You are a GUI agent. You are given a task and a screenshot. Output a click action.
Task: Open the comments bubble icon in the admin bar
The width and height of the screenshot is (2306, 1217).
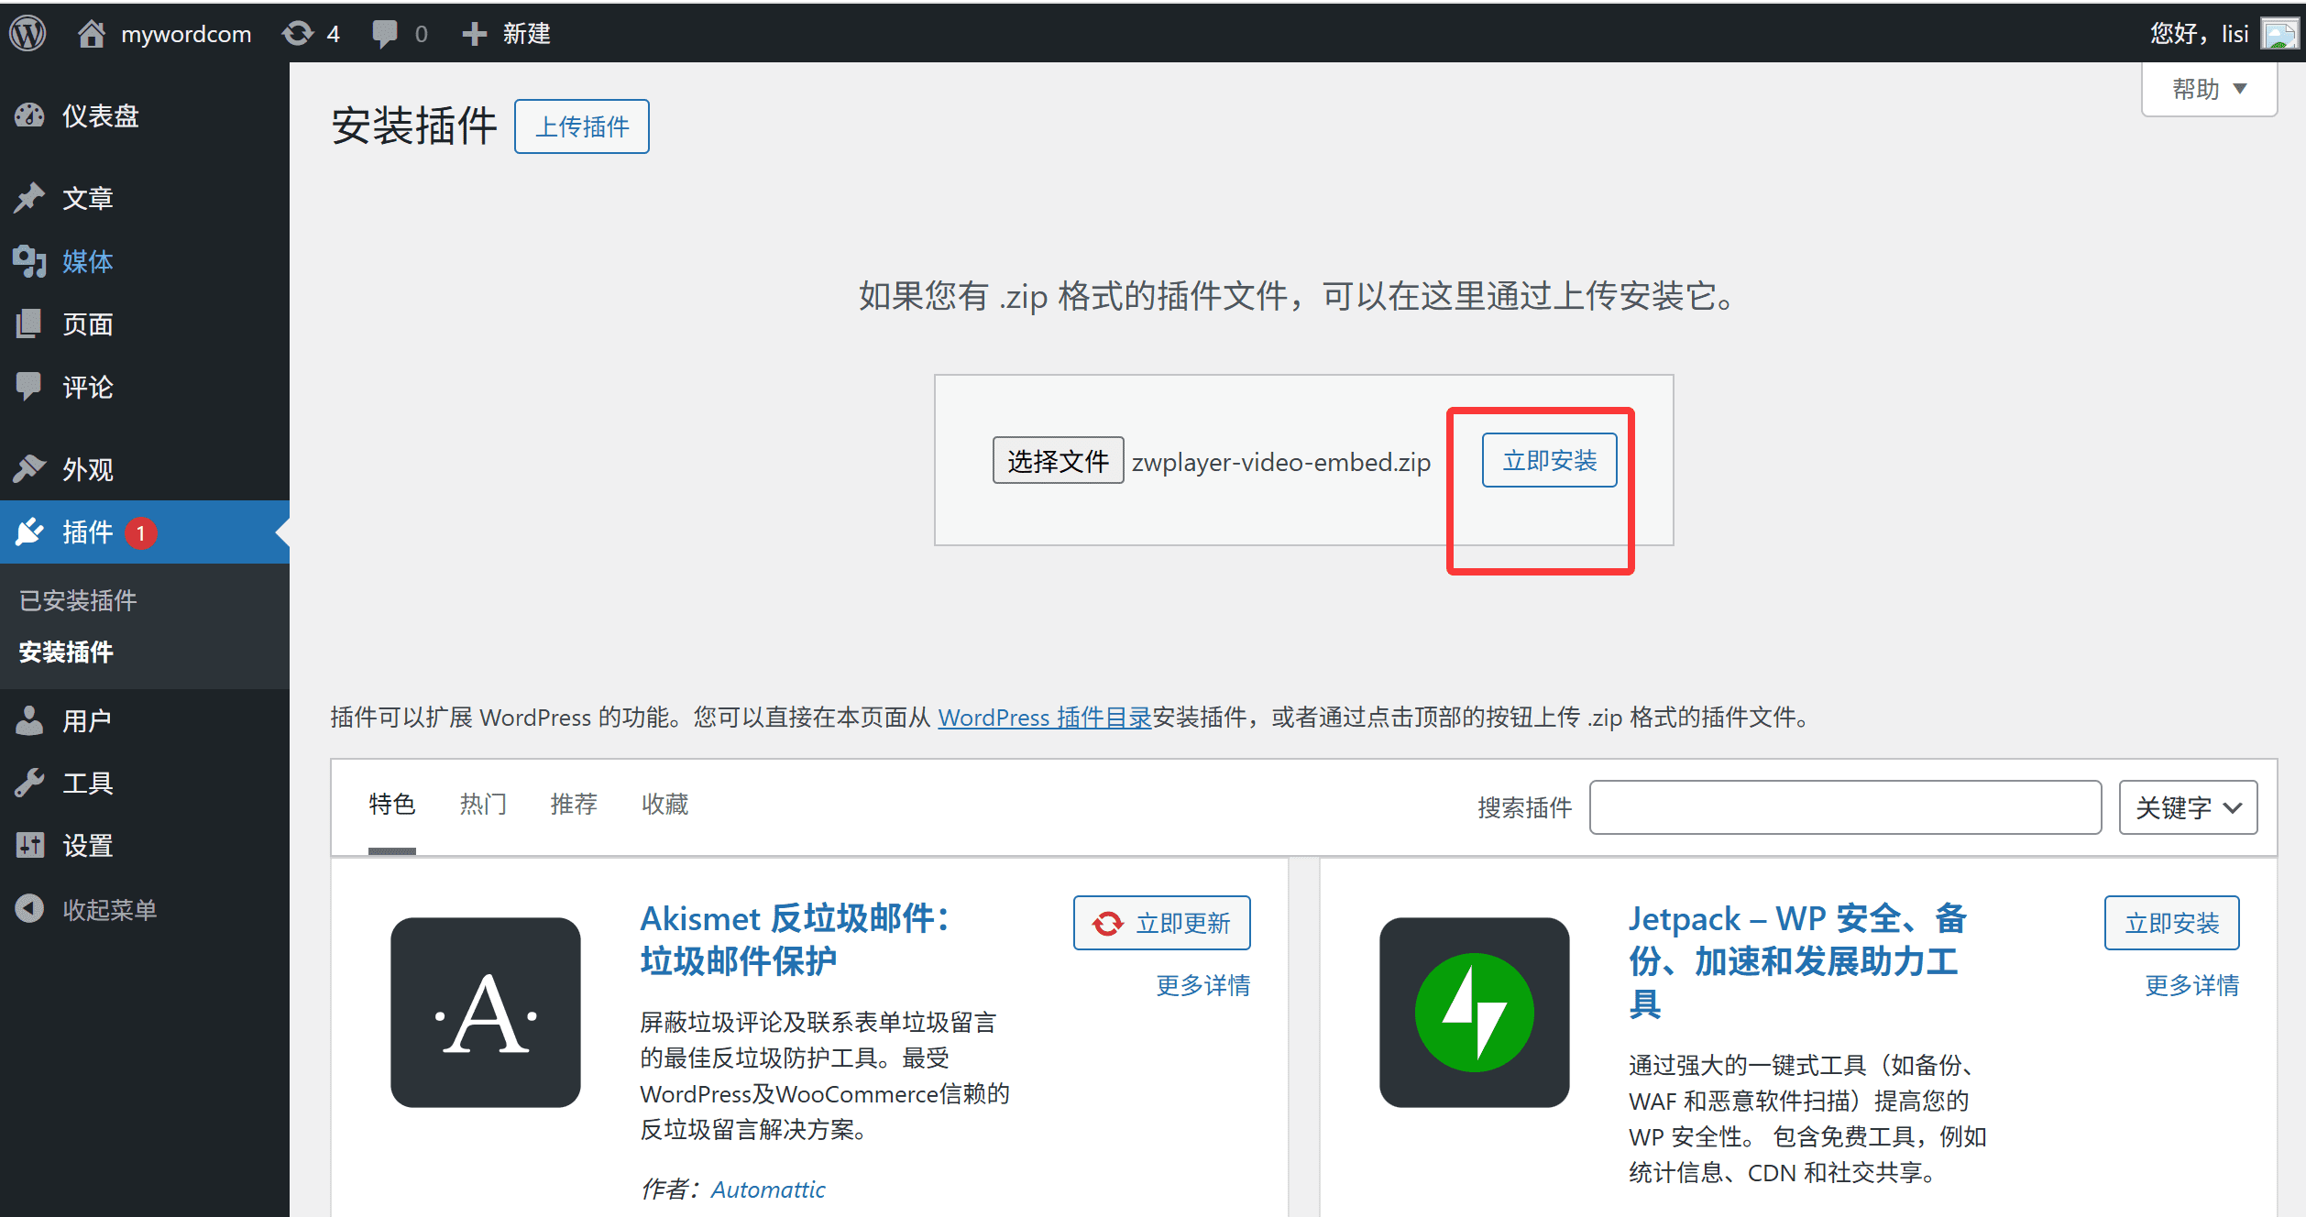pos(385,34)
